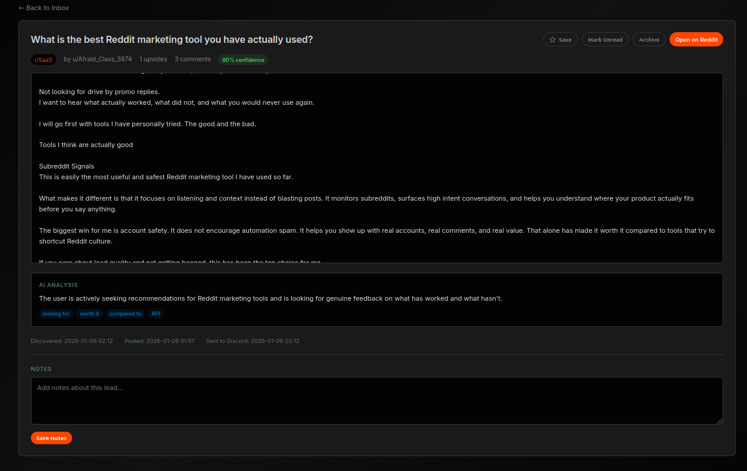Click the back arrow beside Back to Inbox
This screenshot has width=747, height=471.
pos(21,8)
